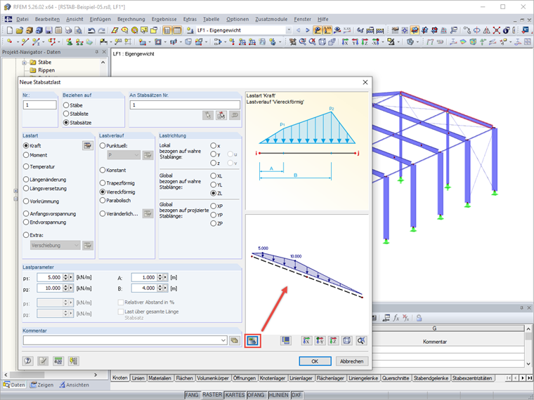
Task: Toggle the RASTER status bar button
Action: [x=212, y=395]
